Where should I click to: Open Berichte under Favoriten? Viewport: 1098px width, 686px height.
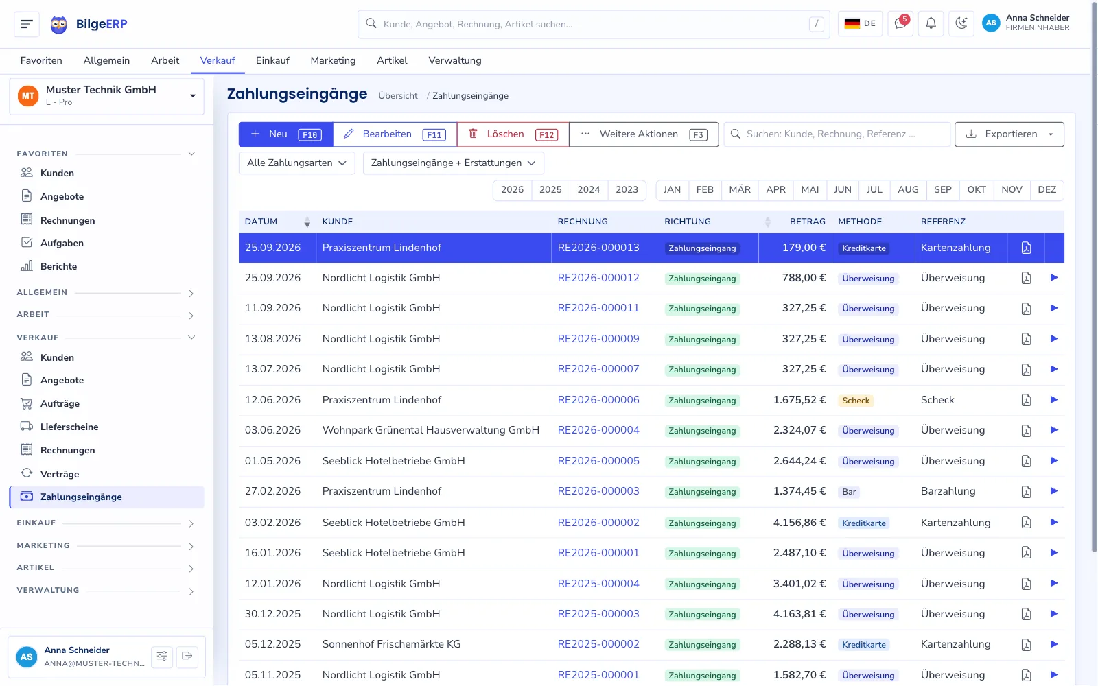[x=58, y=266]
